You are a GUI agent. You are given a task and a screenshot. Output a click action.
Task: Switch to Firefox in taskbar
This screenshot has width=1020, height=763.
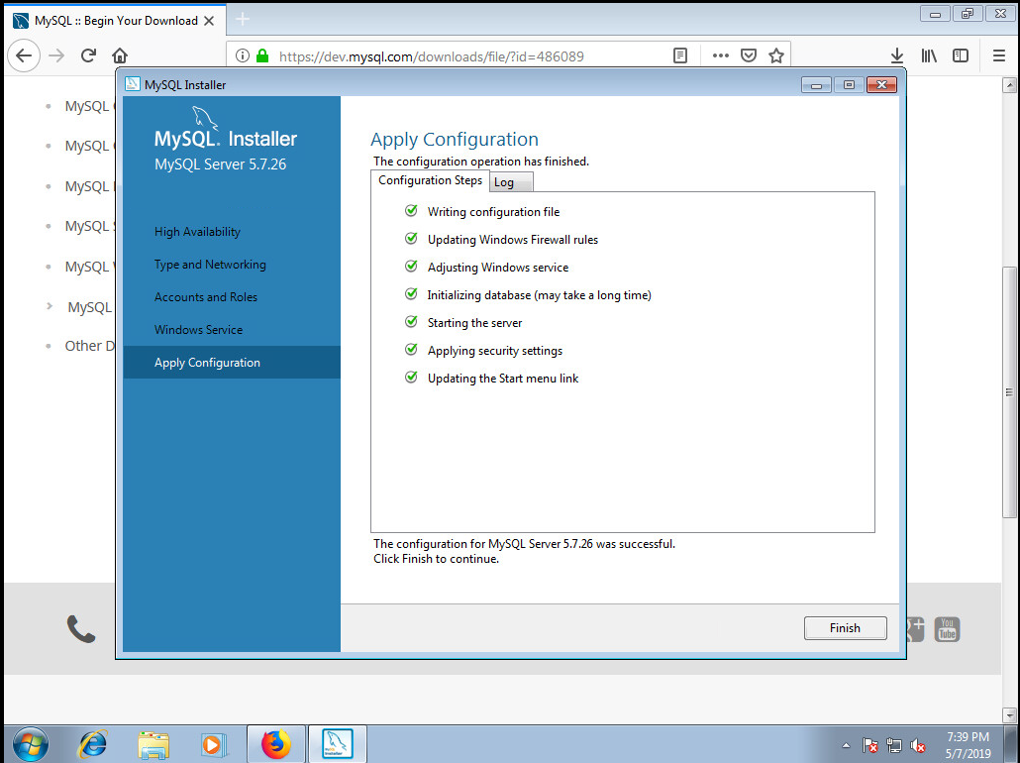[276, 744]
